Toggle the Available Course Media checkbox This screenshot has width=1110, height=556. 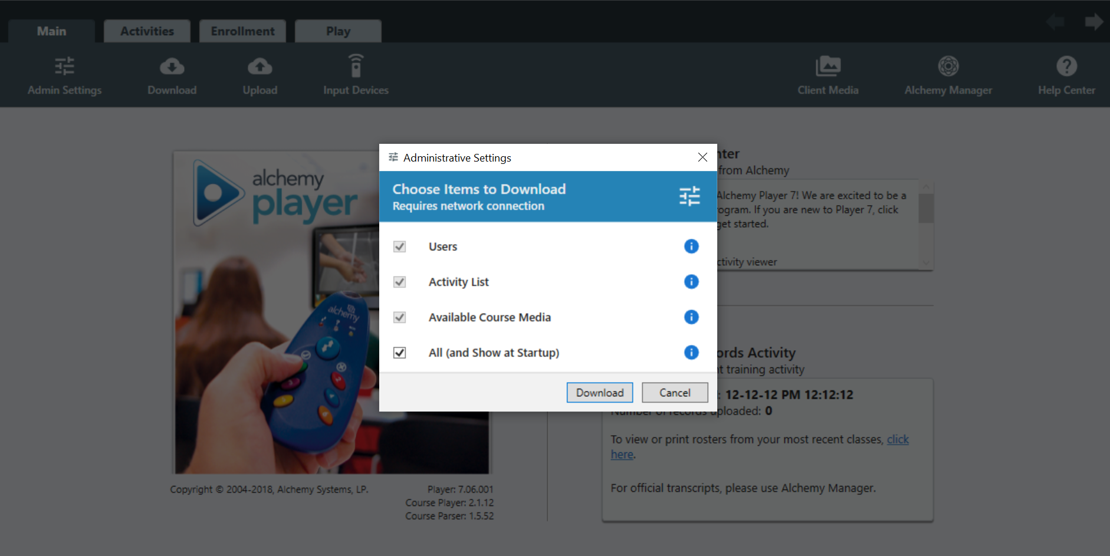[400, 317]
